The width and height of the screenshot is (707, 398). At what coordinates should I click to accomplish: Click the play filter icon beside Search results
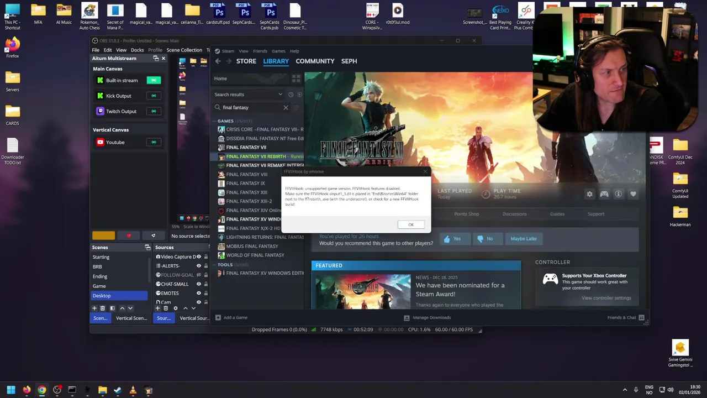(300, 95)
